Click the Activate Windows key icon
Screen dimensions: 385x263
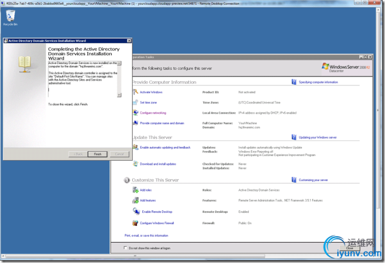point(136,92)
